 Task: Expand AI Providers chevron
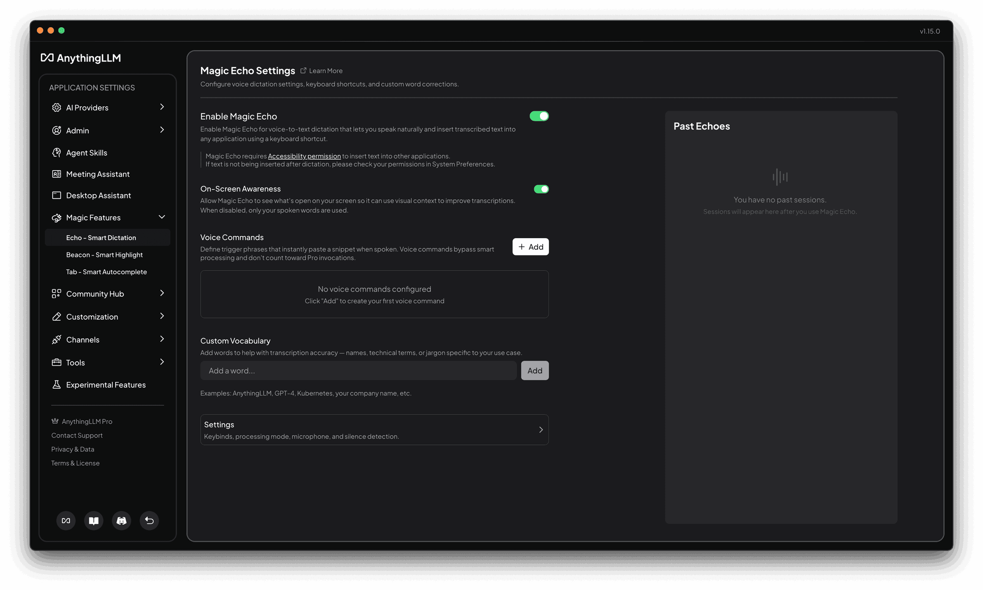(162, 107)
